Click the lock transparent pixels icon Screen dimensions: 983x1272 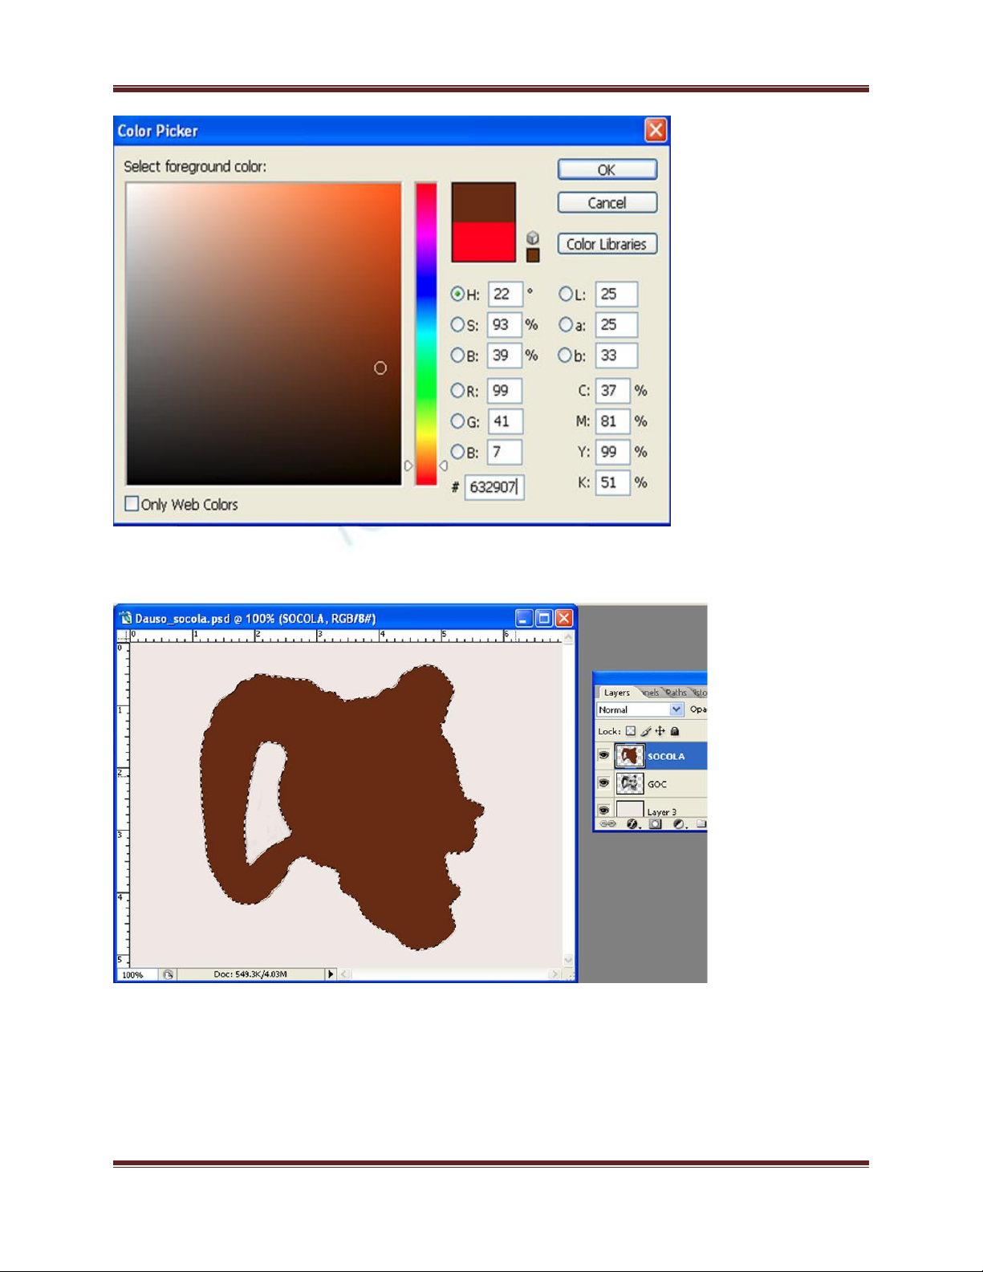tap(631, 731)
